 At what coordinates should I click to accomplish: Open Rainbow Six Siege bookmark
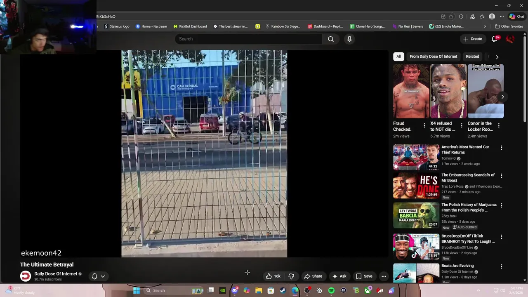click(x=283, y=26)
